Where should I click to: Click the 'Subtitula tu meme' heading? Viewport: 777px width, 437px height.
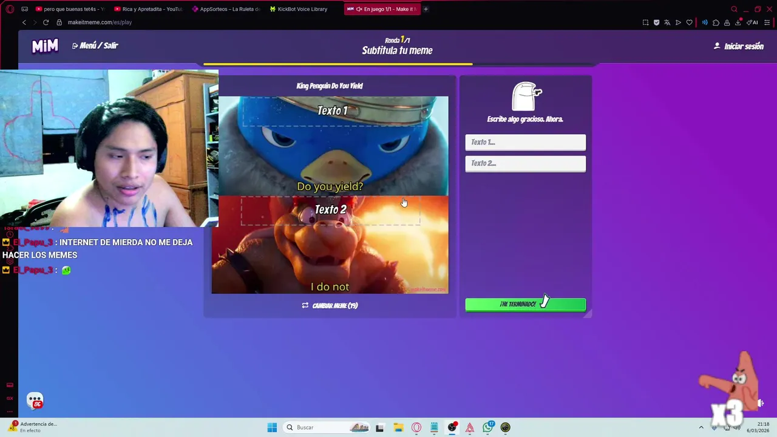coord(398,50)
